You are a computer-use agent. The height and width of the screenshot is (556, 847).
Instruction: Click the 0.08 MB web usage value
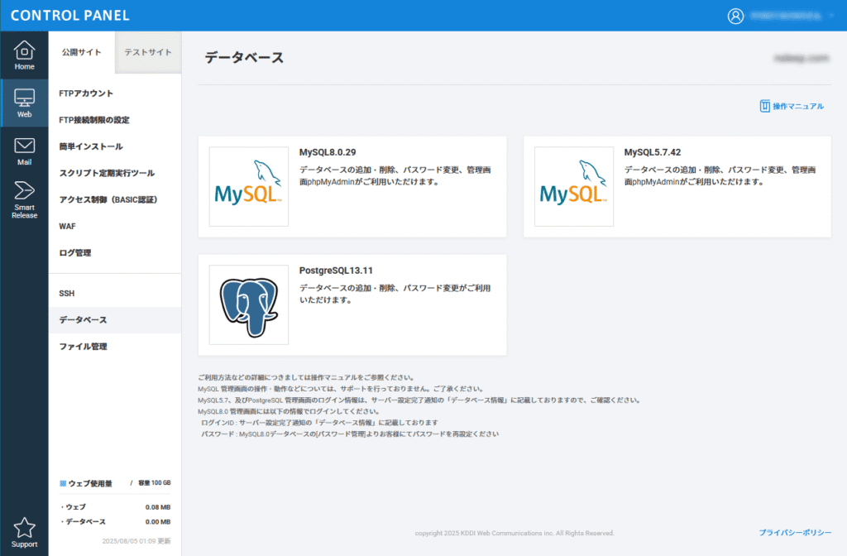[158, 507]
